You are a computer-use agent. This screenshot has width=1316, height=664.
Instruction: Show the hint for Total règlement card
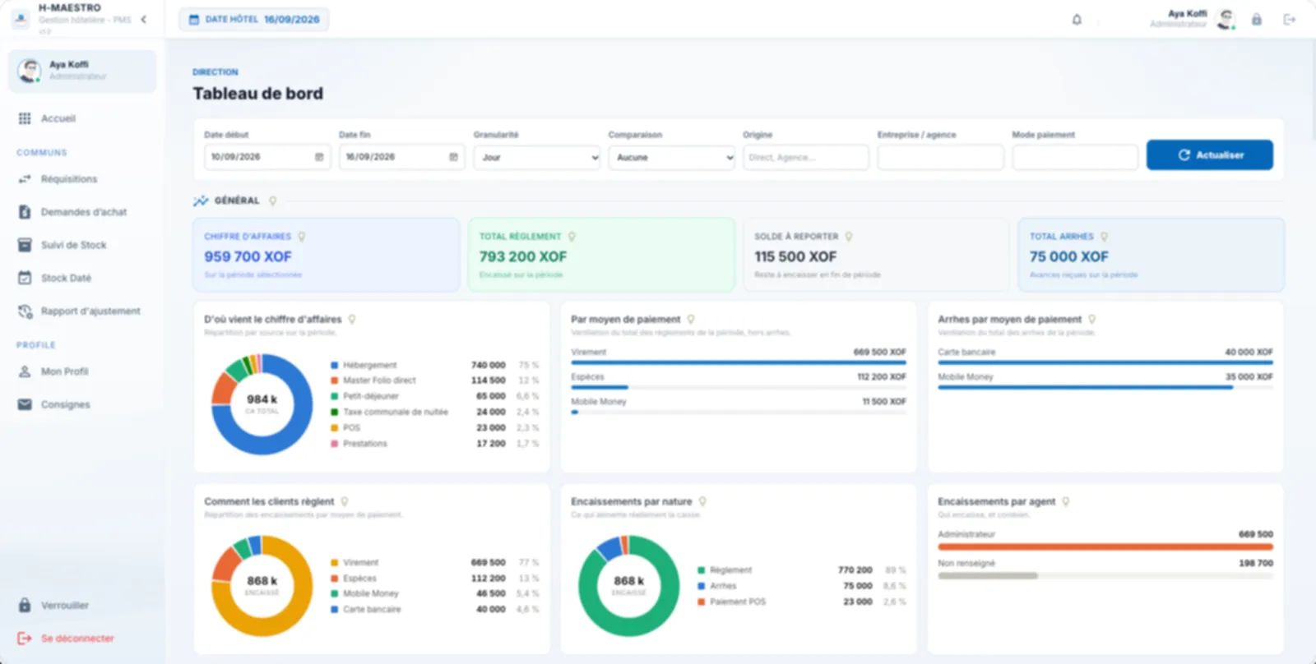point(572,237)
